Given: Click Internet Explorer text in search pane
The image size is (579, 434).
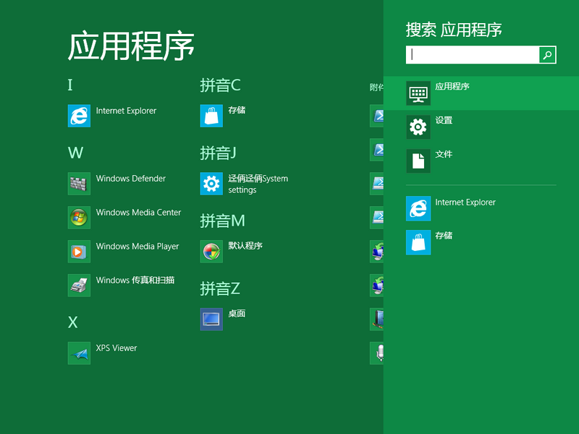Looking at the screenshot, I should tap(465, 203).
